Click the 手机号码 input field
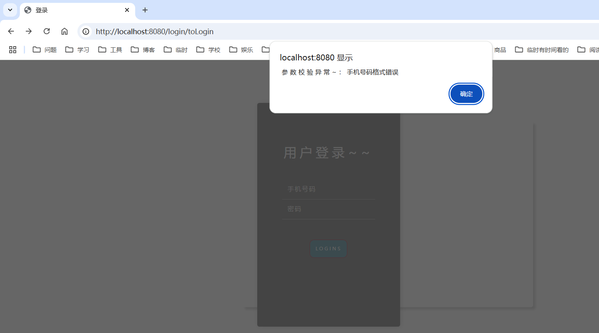The width and height of the screenshot is (599, 333). click(x=329, y=189)
